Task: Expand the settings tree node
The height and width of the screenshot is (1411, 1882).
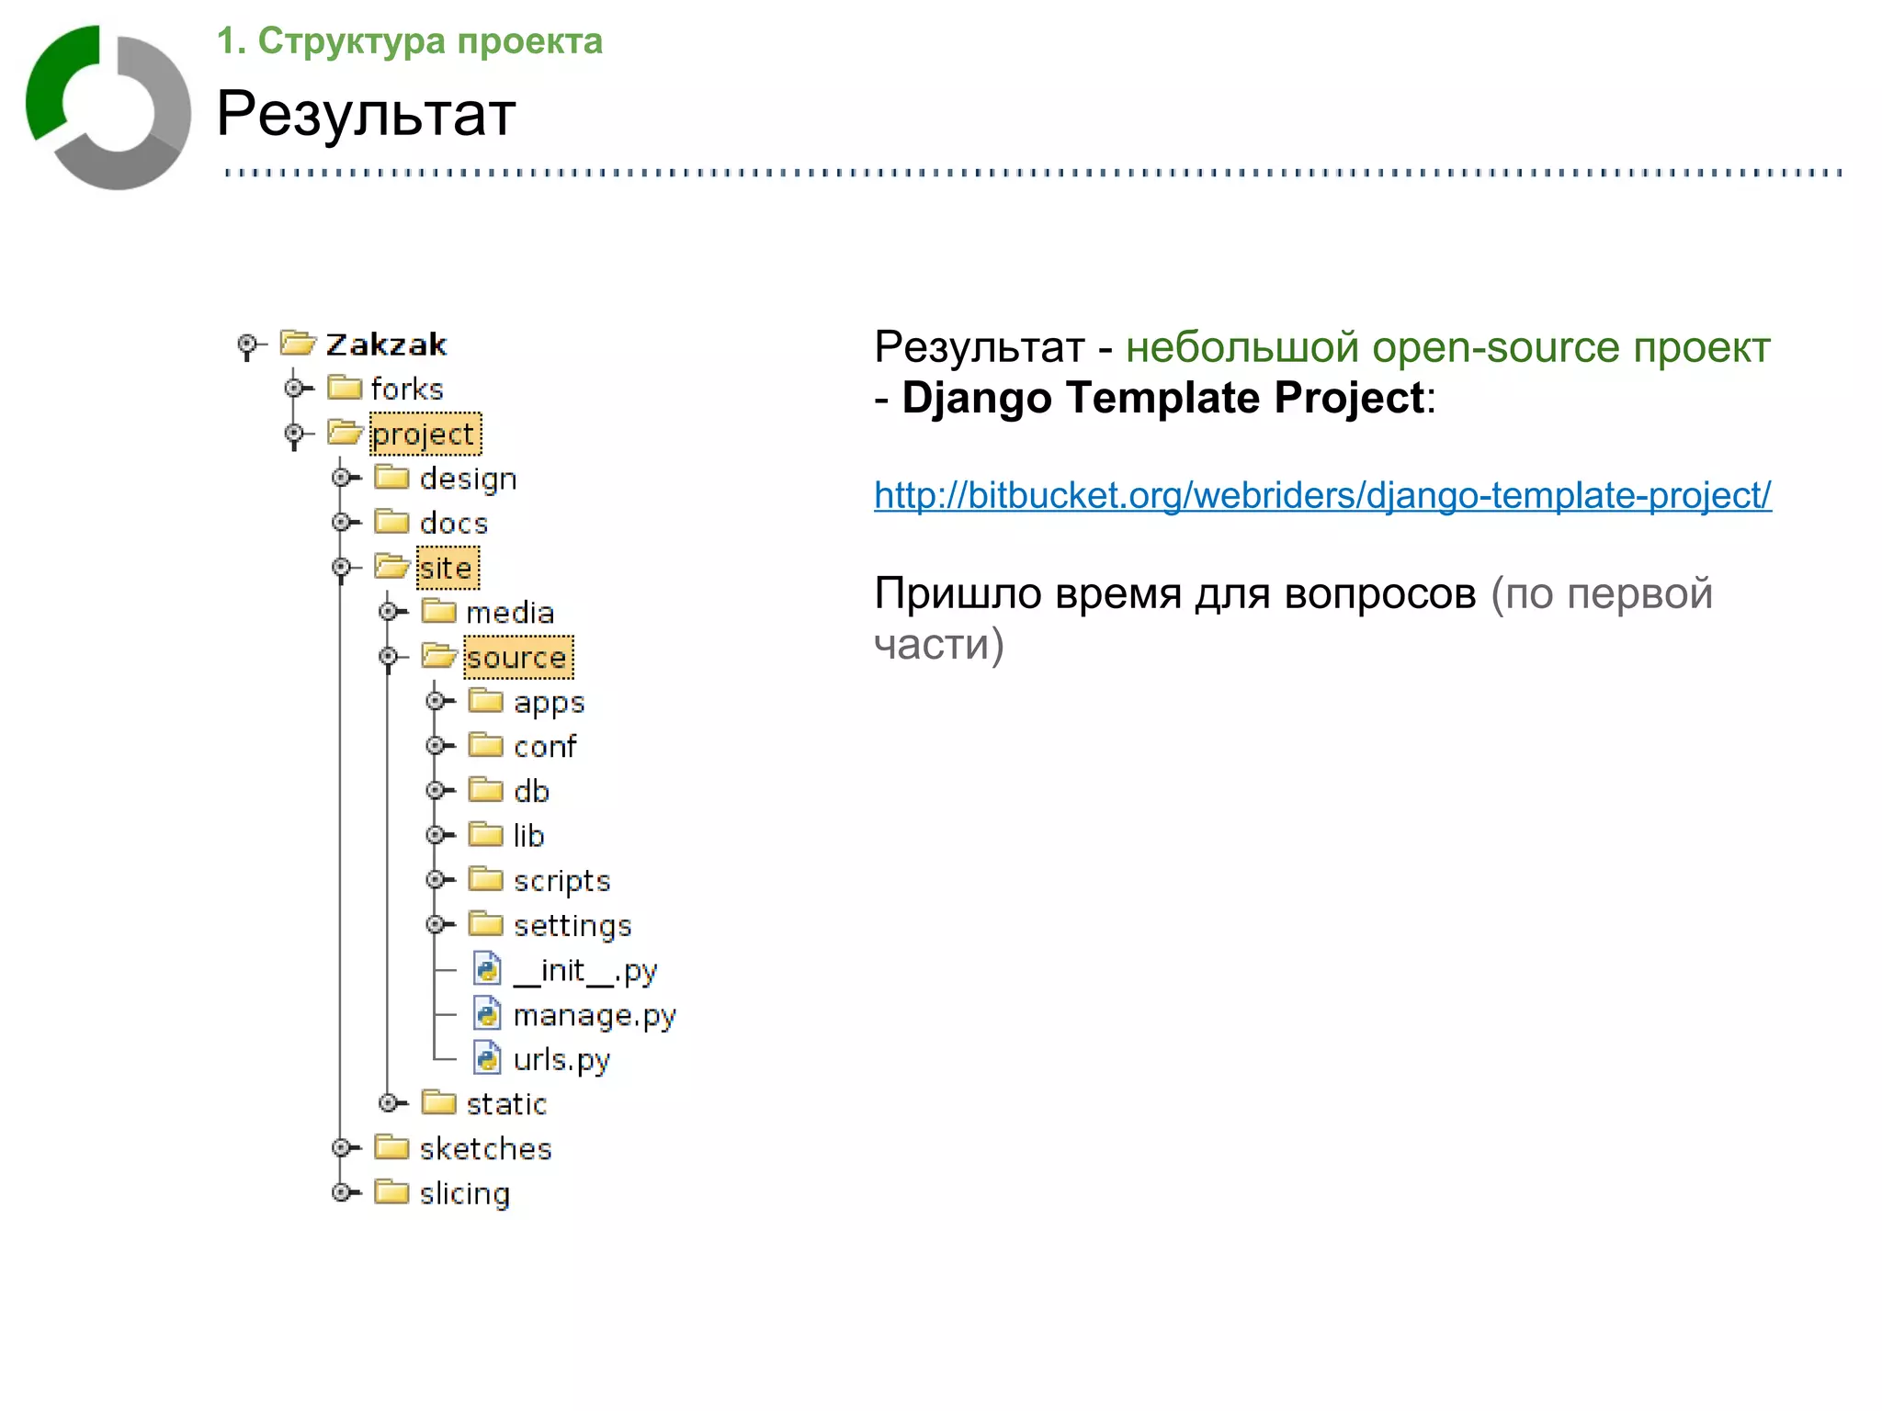Action: coord(435,923)
